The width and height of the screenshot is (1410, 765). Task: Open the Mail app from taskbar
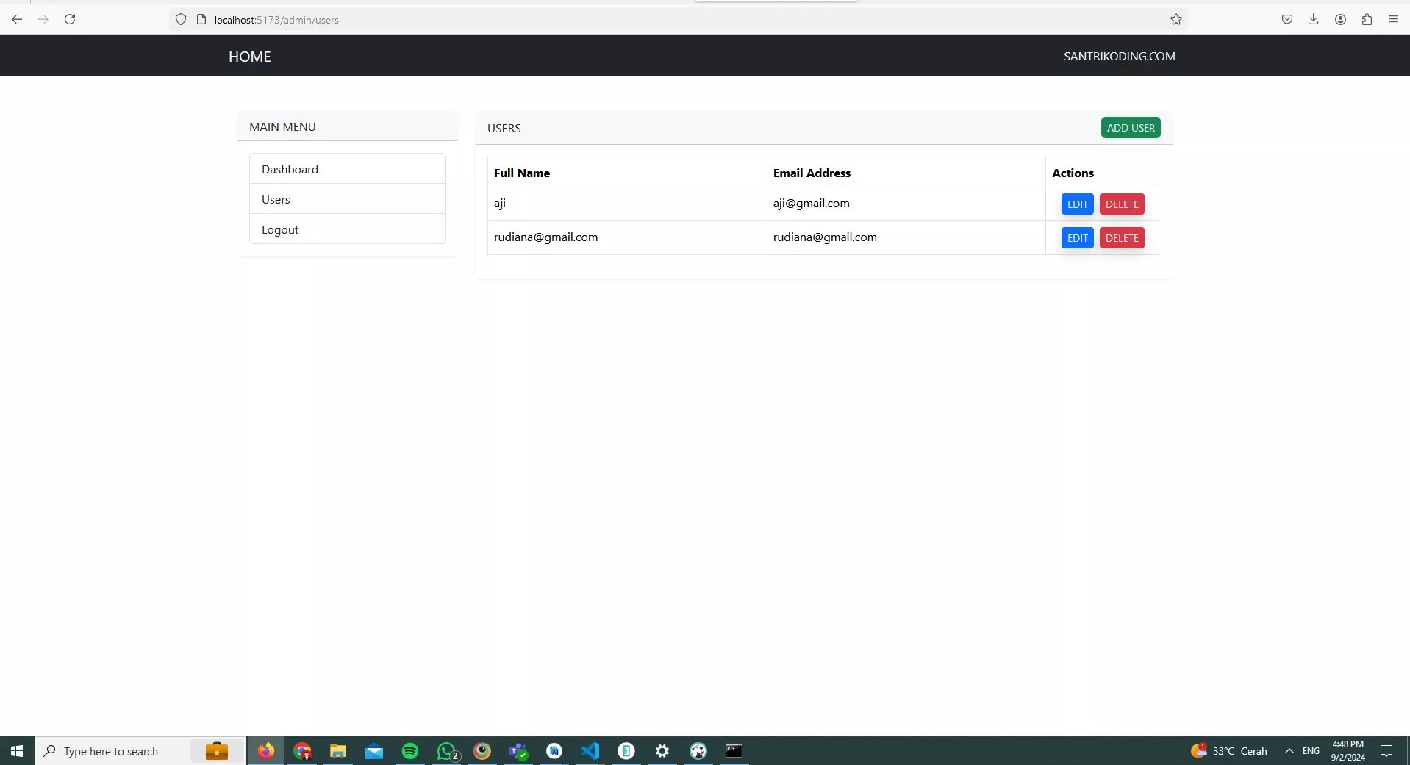click(x=374, y=751)
